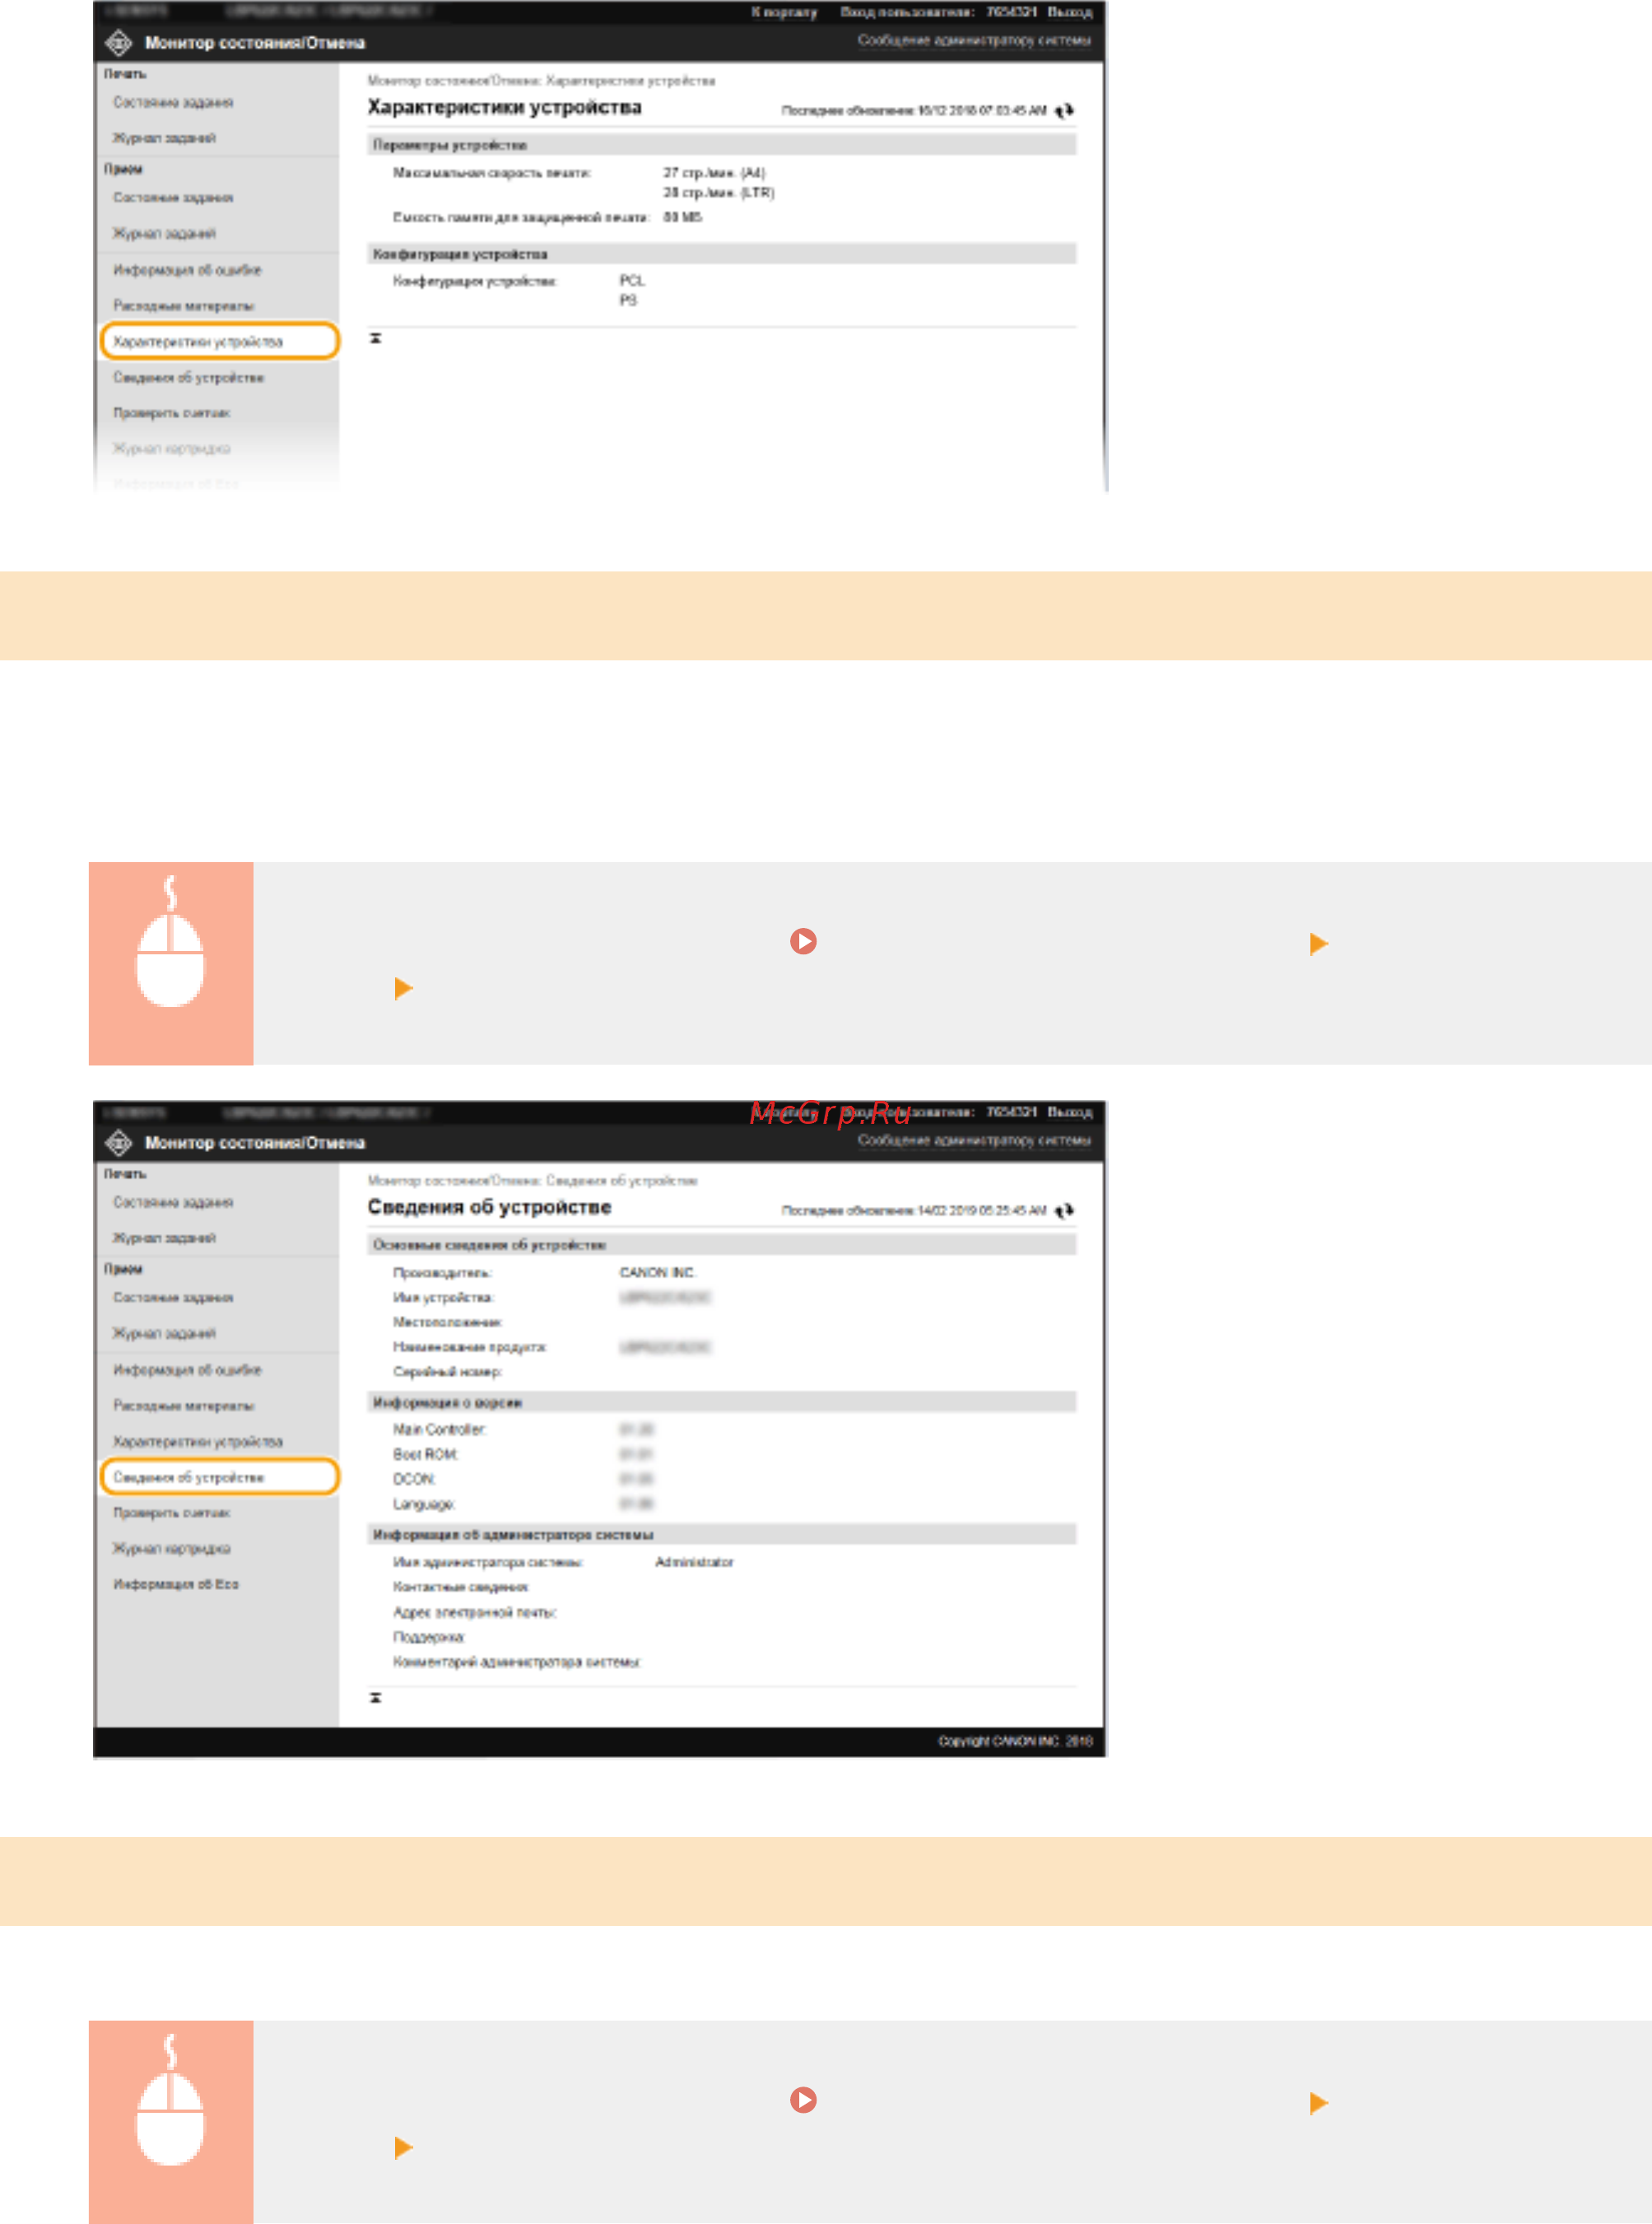
Task: Click the Сведения об устройстве page heading
Action: [489, 1208]
